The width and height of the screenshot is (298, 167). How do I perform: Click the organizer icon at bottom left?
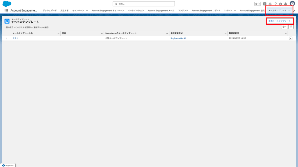[3, 166]
